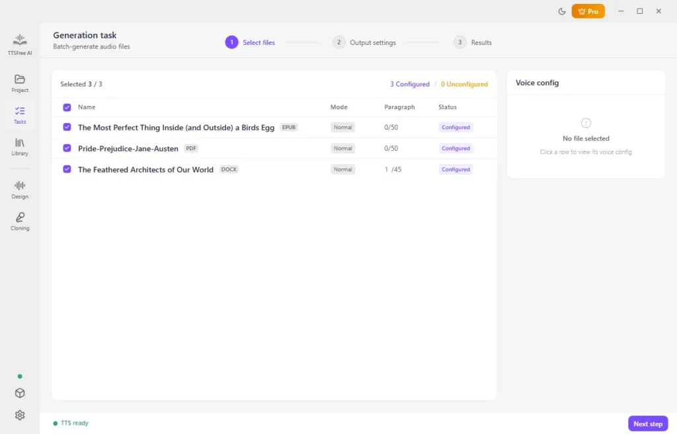Click Configured status of Feathered Architects row

(x=456, y=169)
